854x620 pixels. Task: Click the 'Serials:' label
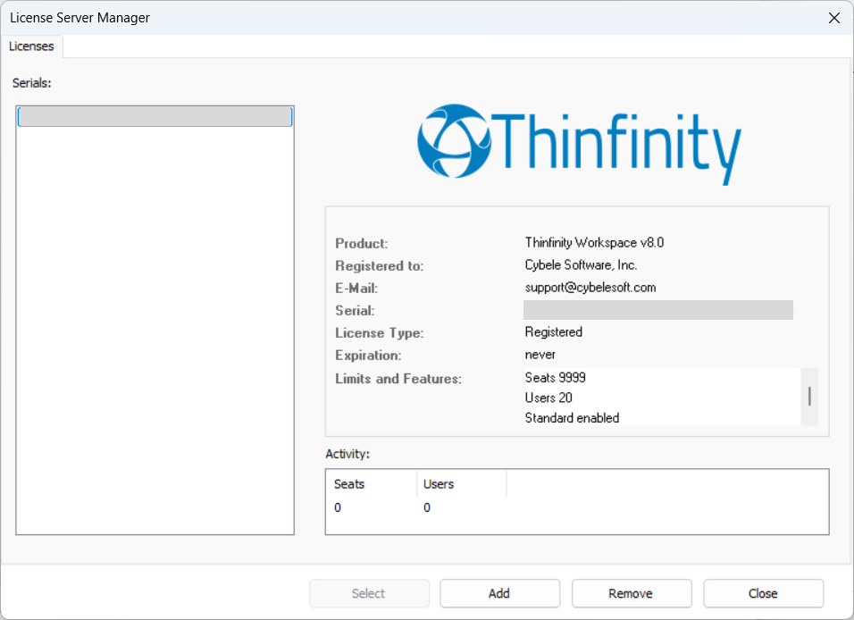point(31,83)
